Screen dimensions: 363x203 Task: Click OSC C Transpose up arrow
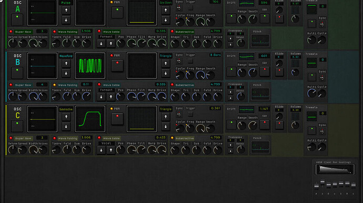tap(230, 145)
